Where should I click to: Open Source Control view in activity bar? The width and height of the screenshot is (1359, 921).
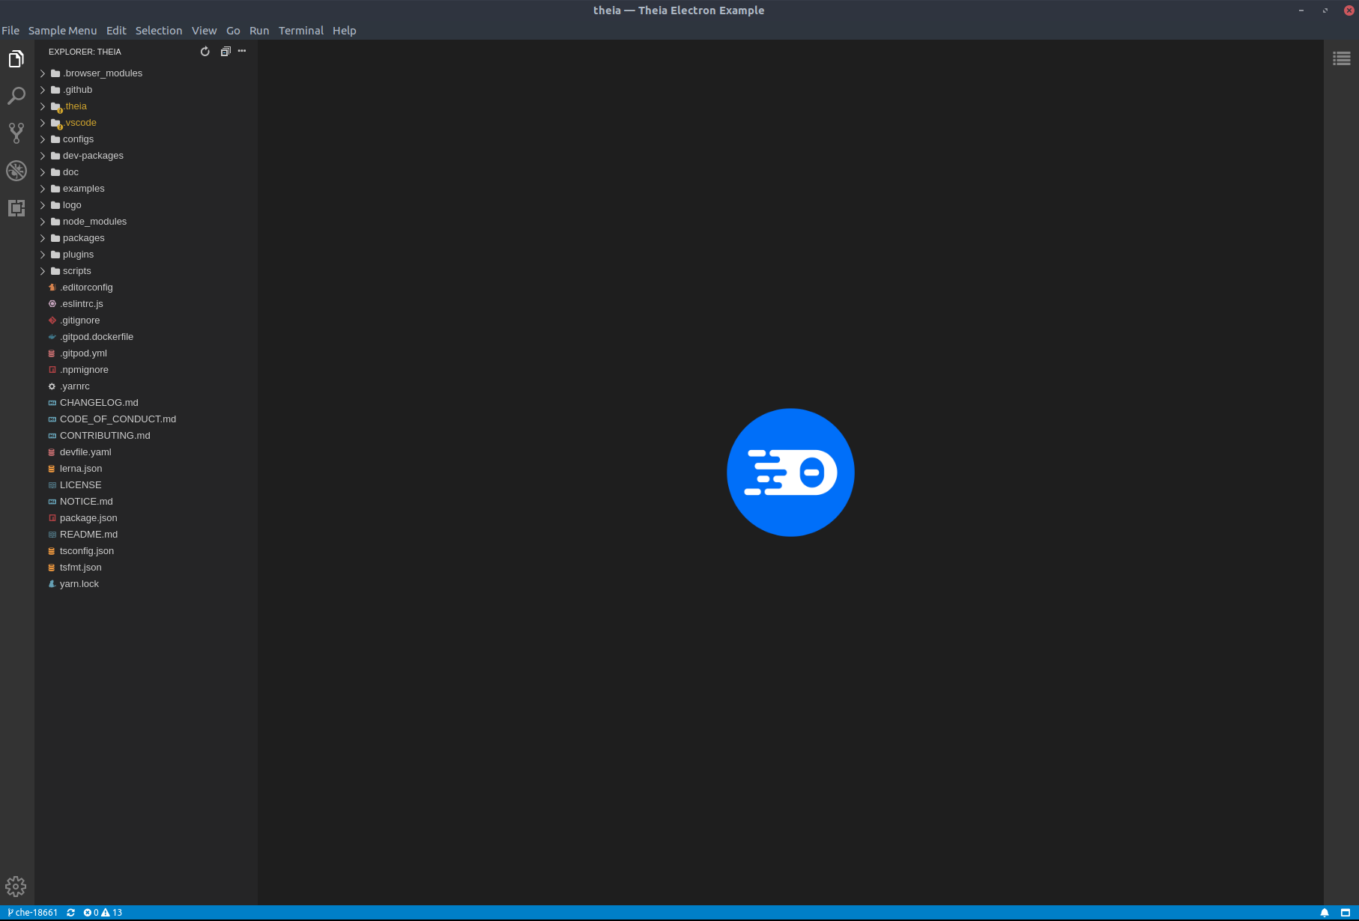(x=16, y=133)
